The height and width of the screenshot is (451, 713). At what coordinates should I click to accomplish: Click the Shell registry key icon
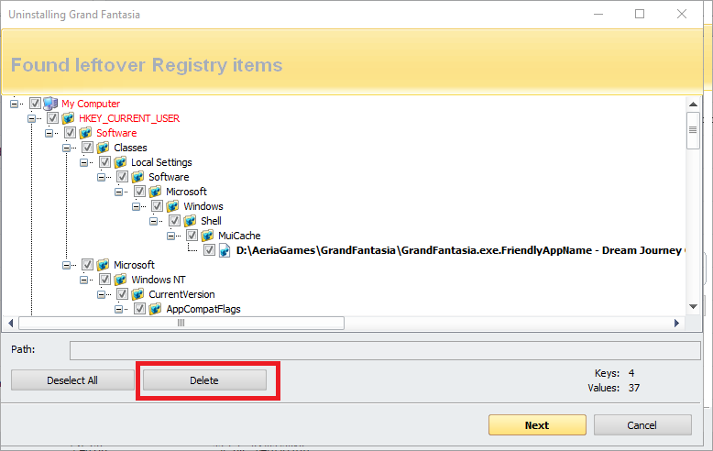click(x=190, y=221)
